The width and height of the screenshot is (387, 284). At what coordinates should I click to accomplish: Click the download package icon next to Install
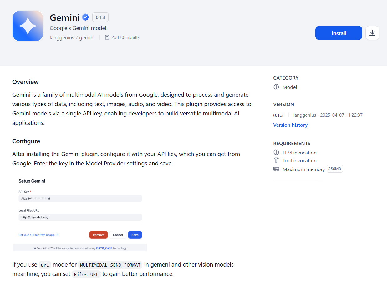[372, 33]
